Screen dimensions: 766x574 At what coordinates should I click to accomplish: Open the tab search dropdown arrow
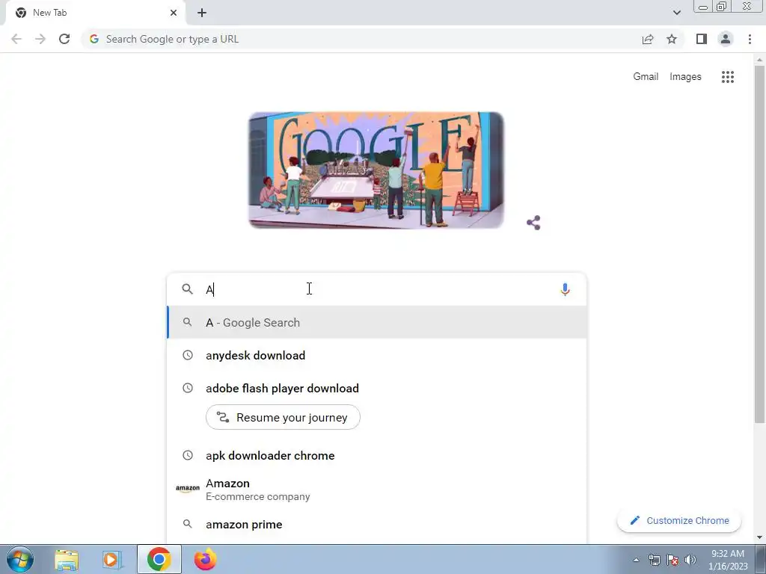pyautogui.click(x=676, y=13)
